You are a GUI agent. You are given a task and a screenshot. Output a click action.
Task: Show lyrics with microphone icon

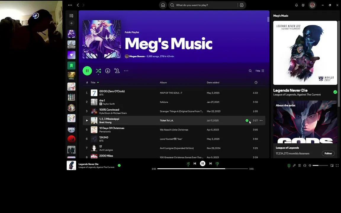[x=294, y=165]
